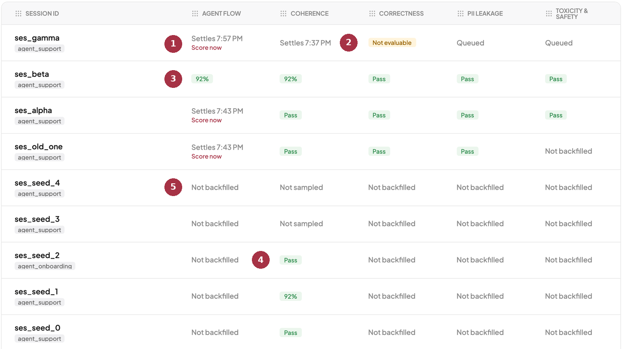Click the PII Leakage Pass badge for ses_old_one
Image resolution: width=634 pixels, height=349 pixels.
tap(467, 152)
